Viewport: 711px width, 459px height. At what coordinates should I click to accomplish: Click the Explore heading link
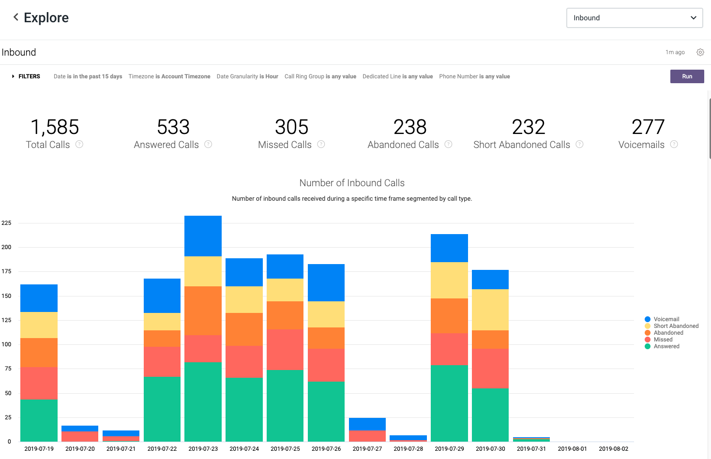point(46,18)
